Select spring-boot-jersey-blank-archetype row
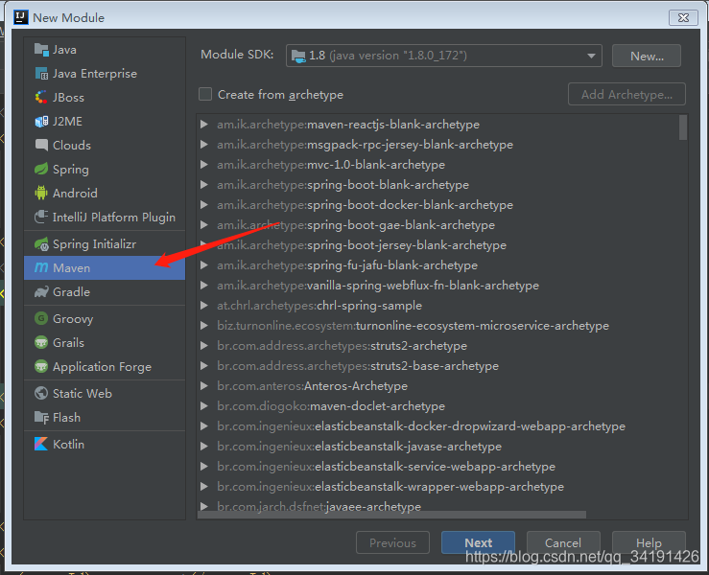 click(x=437, y=245)
